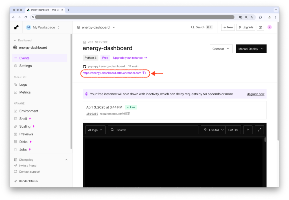Open the energy-dashboard service dropdown in header

(x=96, y=27)
